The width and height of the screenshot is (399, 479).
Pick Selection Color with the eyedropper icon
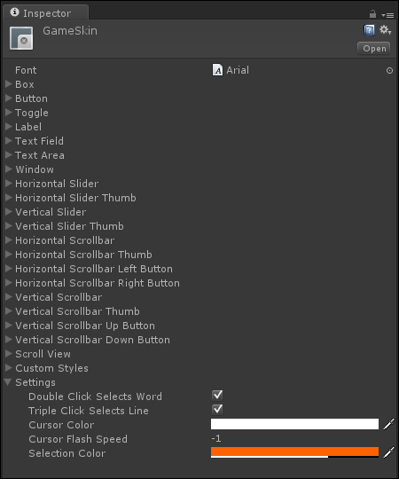pyautogui.click(x=388, y=452)
